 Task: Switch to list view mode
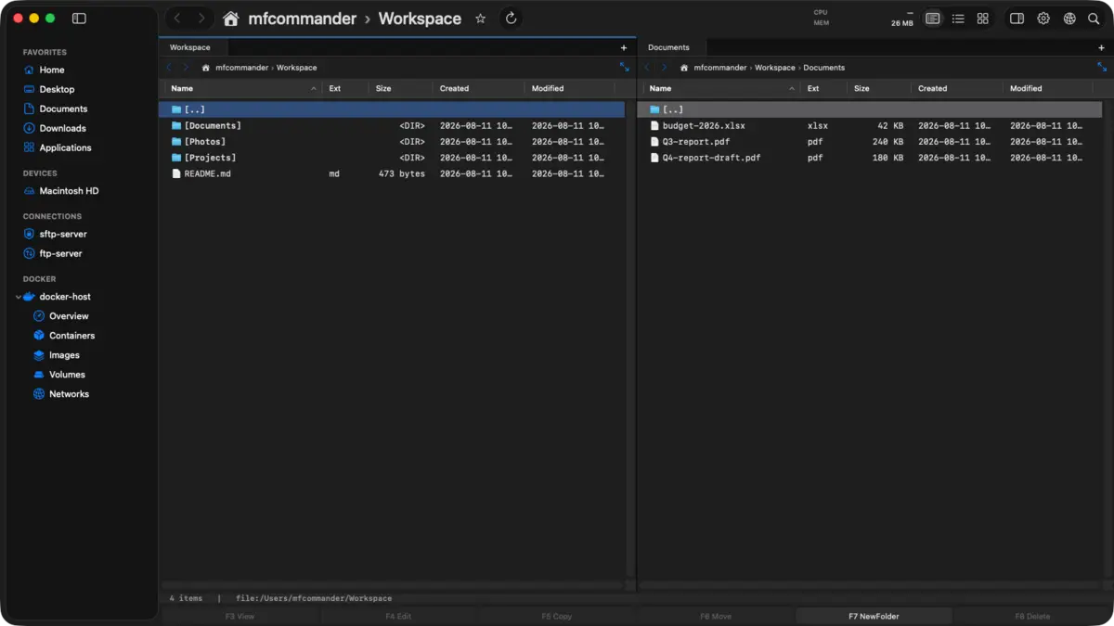(x=958, y=19)
